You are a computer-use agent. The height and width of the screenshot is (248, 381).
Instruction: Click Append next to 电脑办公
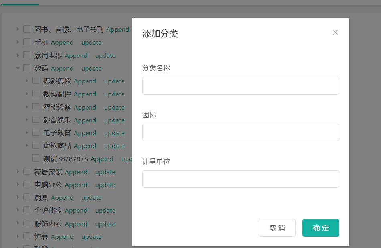tap(76, 185)
